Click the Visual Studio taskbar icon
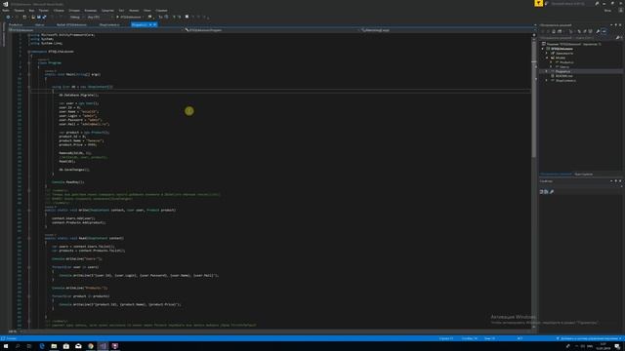Viewport: 625px width, 351px height. [x=103, y=346]
